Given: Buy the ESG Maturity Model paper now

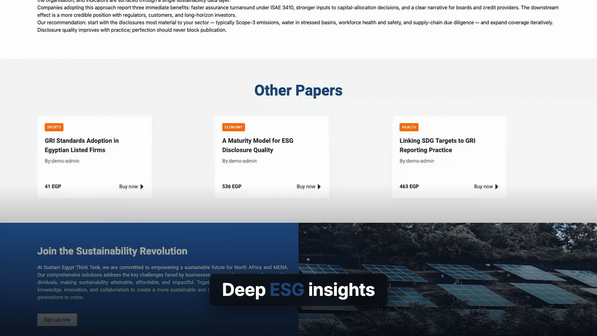Looking at the screenshot, I should click(x=309, y=187).
